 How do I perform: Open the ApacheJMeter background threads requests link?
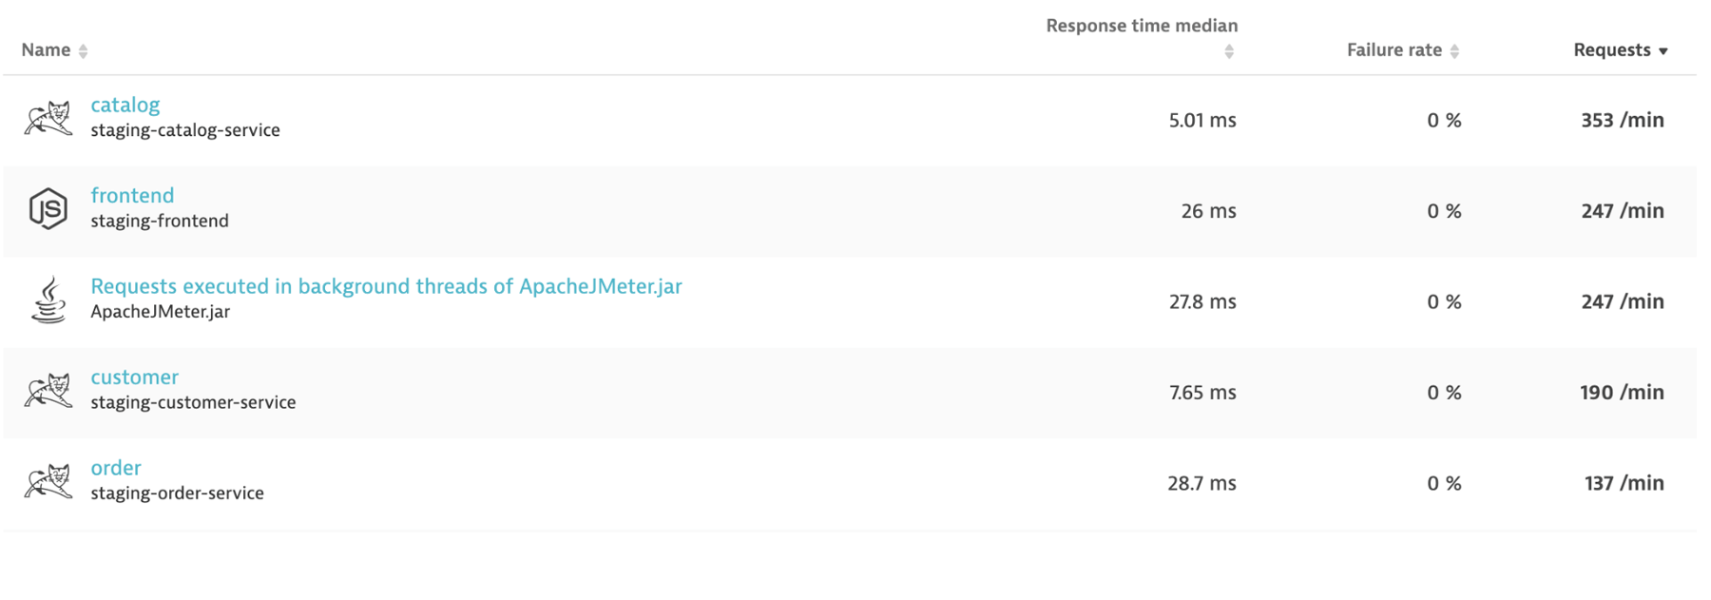pos(385,286)
